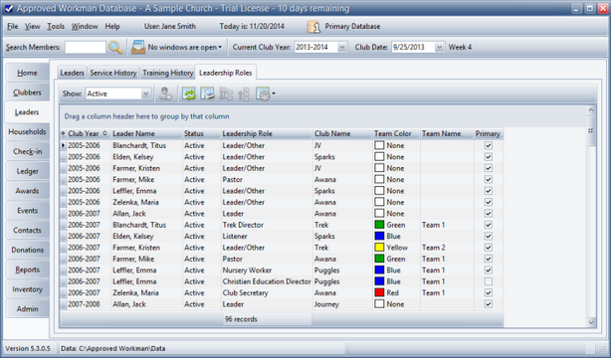This screenshot has width=611, height=358.
Task: Click the Club Year sort indicator
Action: (x=104, y=133)
